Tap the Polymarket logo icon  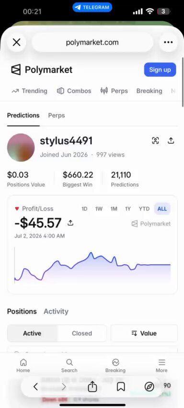click(x=16, y=70)
